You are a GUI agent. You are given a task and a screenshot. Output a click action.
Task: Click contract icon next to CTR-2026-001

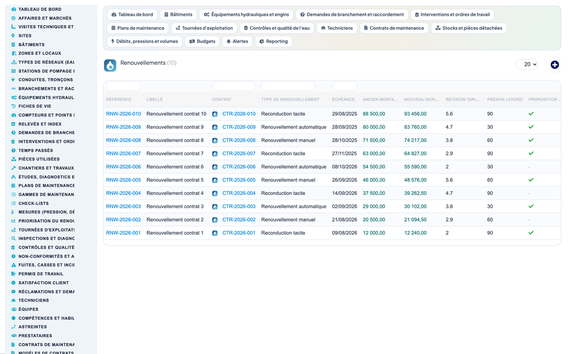pyautogui.click(x=215, y=233)
